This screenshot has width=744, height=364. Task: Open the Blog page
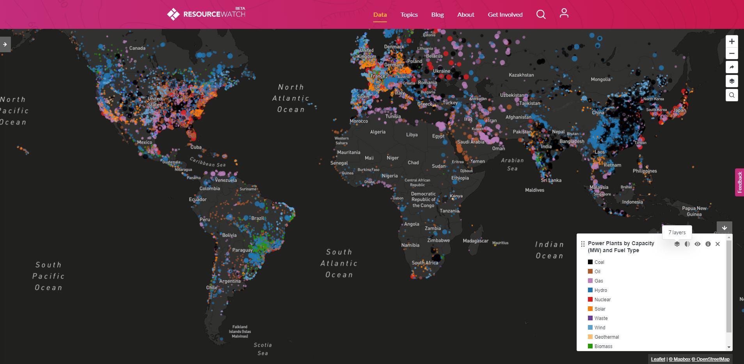[437, 15]
